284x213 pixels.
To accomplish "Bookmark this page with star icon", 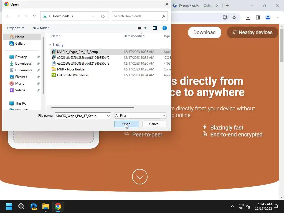I will point(234,17).
